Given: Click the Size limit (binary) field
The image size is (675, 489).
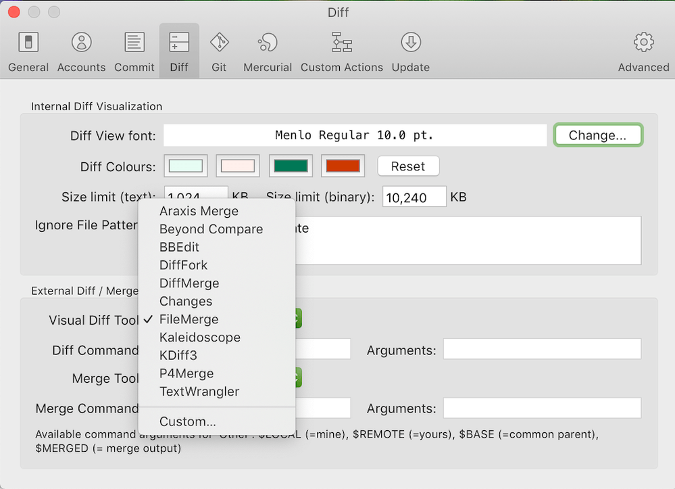Looking at the screenshot, I should point(414,197).
